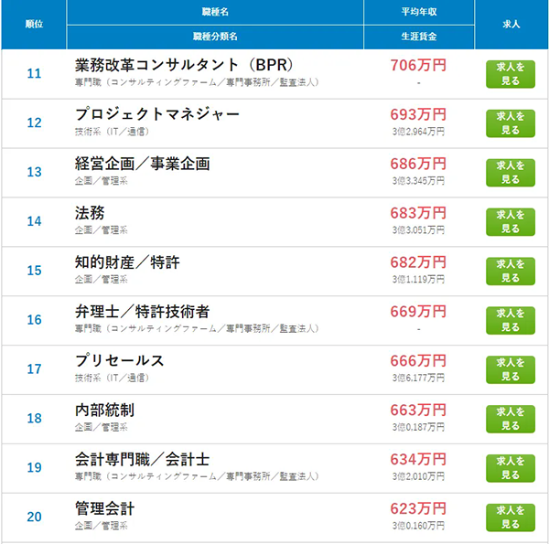Click the 順位 column header

click(x=34, y=24)
